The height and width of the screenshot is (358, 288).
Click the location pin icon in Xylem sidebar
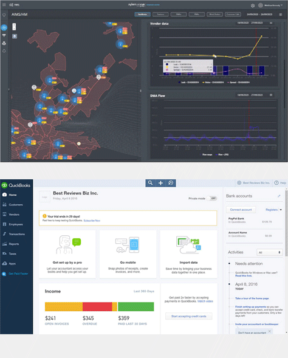(4, 15)
